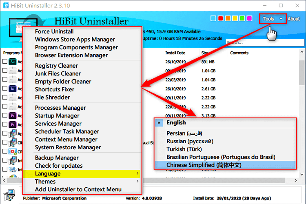Click the vertical scrollbar down arrow

[302, 174]
